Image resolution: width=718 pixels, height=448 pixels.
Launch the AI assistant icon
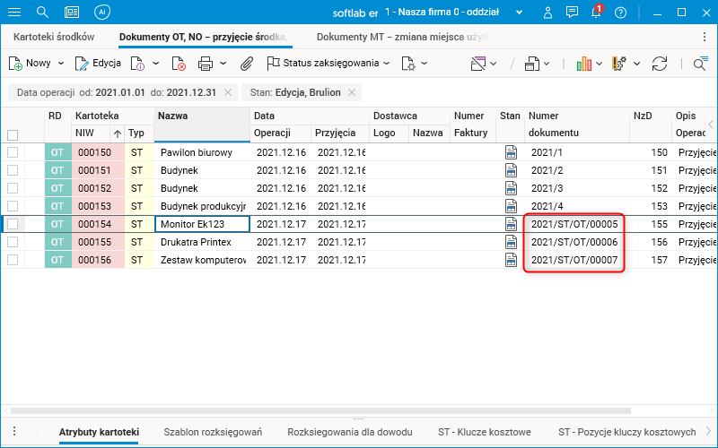pos(102,12)
